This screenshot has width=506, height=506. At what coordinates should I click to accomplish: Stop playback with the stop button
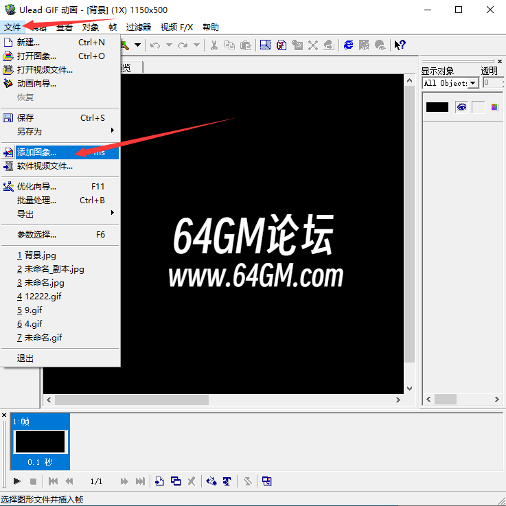(x=33, y=481)
